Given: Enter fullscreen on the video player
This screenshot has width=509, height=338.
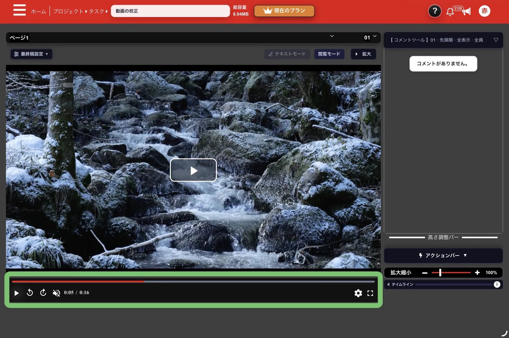Looking at the screenshot, I should [x=370, y=293].
